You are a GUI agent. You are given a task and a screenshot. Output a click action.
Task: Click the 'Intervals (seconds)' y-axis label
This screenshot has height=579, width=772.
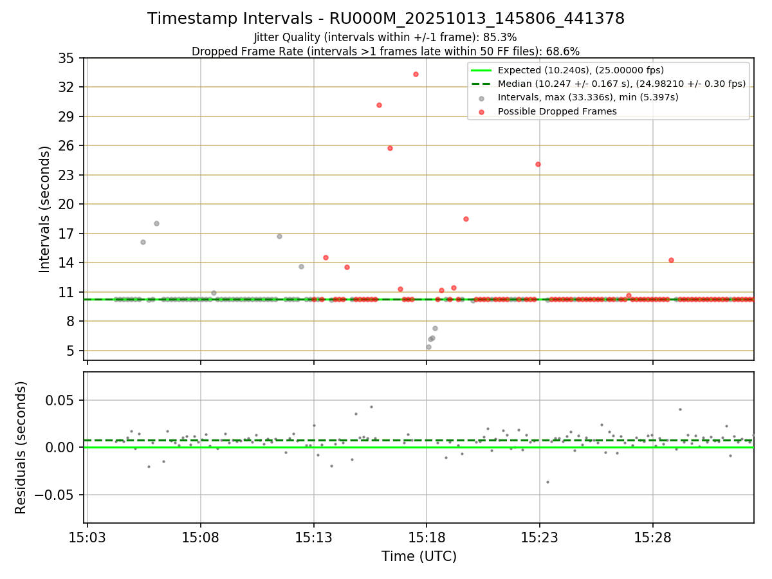tap(45, 209)
